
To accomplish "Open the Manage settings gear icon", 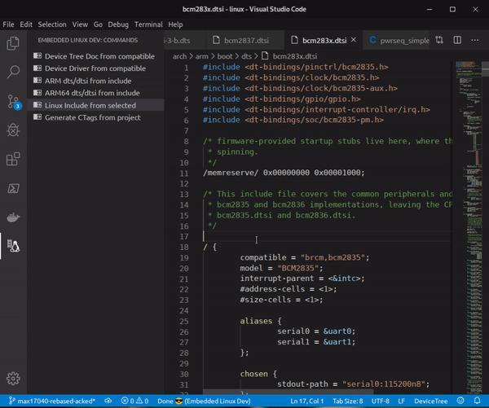I will tap(13, 379).
